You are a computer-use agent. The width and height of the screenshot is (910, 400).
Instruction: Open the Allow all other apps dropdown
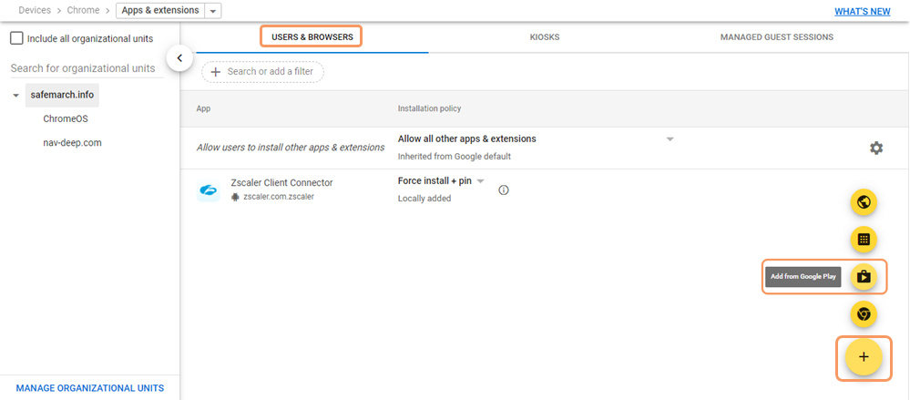pyautogui.click(x=670, y=139)
